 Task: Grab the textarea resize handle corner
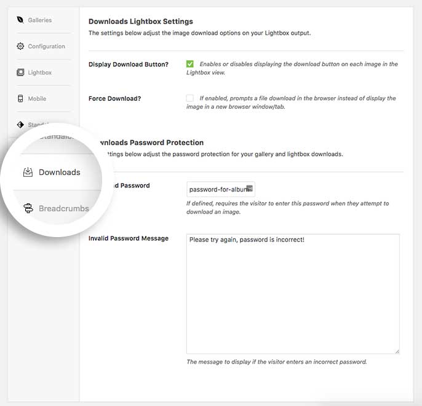[x=397, y=351]
